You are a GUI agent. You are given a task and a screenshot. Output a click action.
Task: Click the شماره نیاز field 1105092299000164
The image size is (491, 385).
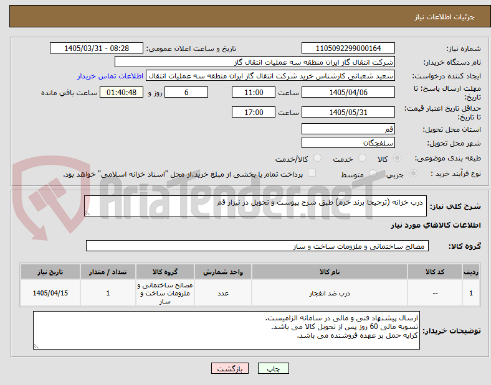click(348, 48)
